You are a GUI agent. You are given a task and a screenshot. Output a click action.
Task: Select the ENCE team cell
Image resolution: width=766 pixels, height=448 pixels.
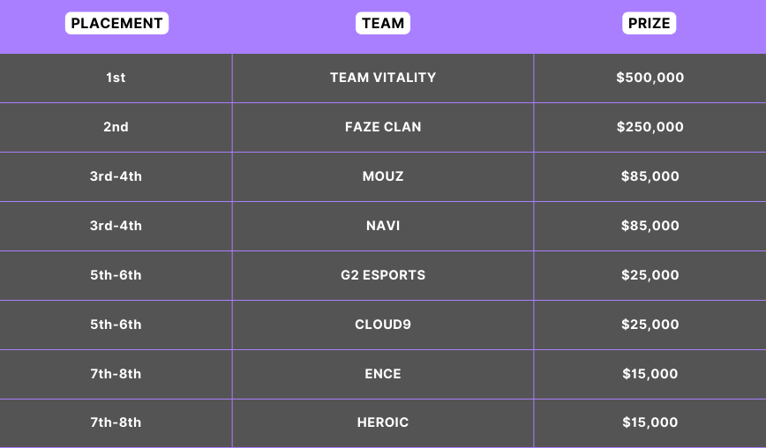pos(383,374)
